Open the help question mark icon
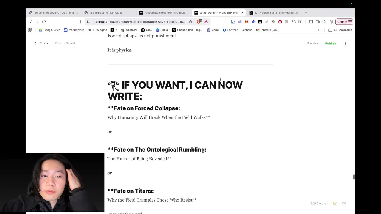 pos(344,204)
